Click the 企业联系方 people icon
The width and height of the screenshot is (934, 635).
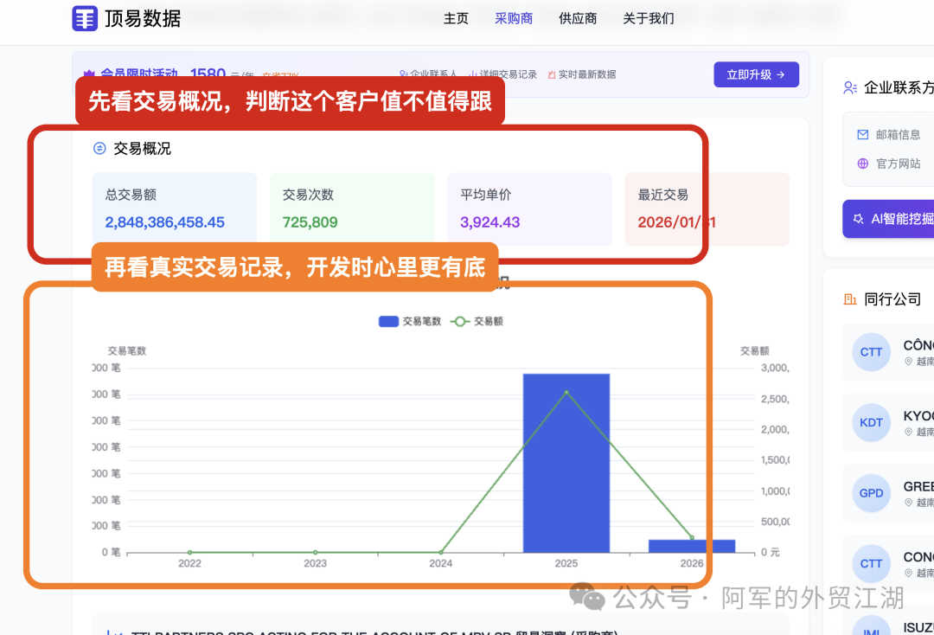pos(849,87)
